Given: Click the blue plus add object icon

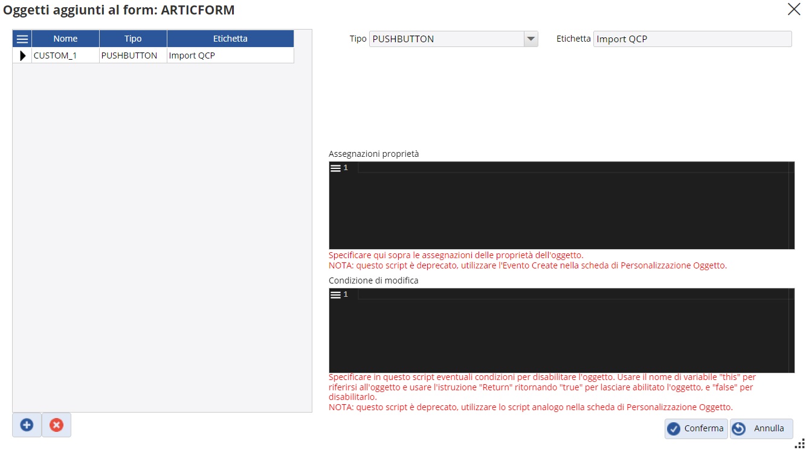Looking at the screenshot, I should click(27, 425).
